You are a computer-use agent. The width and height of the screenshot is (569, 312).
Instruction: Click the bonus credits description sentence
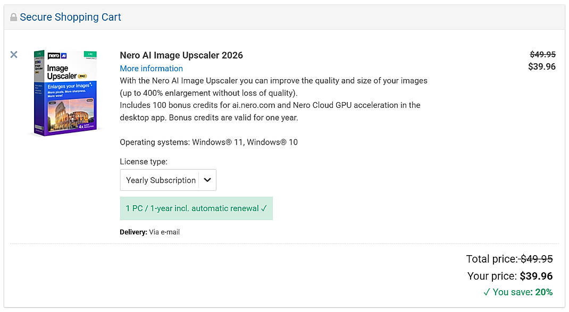click(x=270, y=112)
